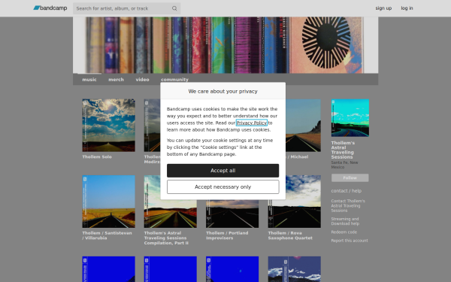Switch to the music tab
This screenshot has width=451, height=282.
pyautogui.click(x=89, y=80)
